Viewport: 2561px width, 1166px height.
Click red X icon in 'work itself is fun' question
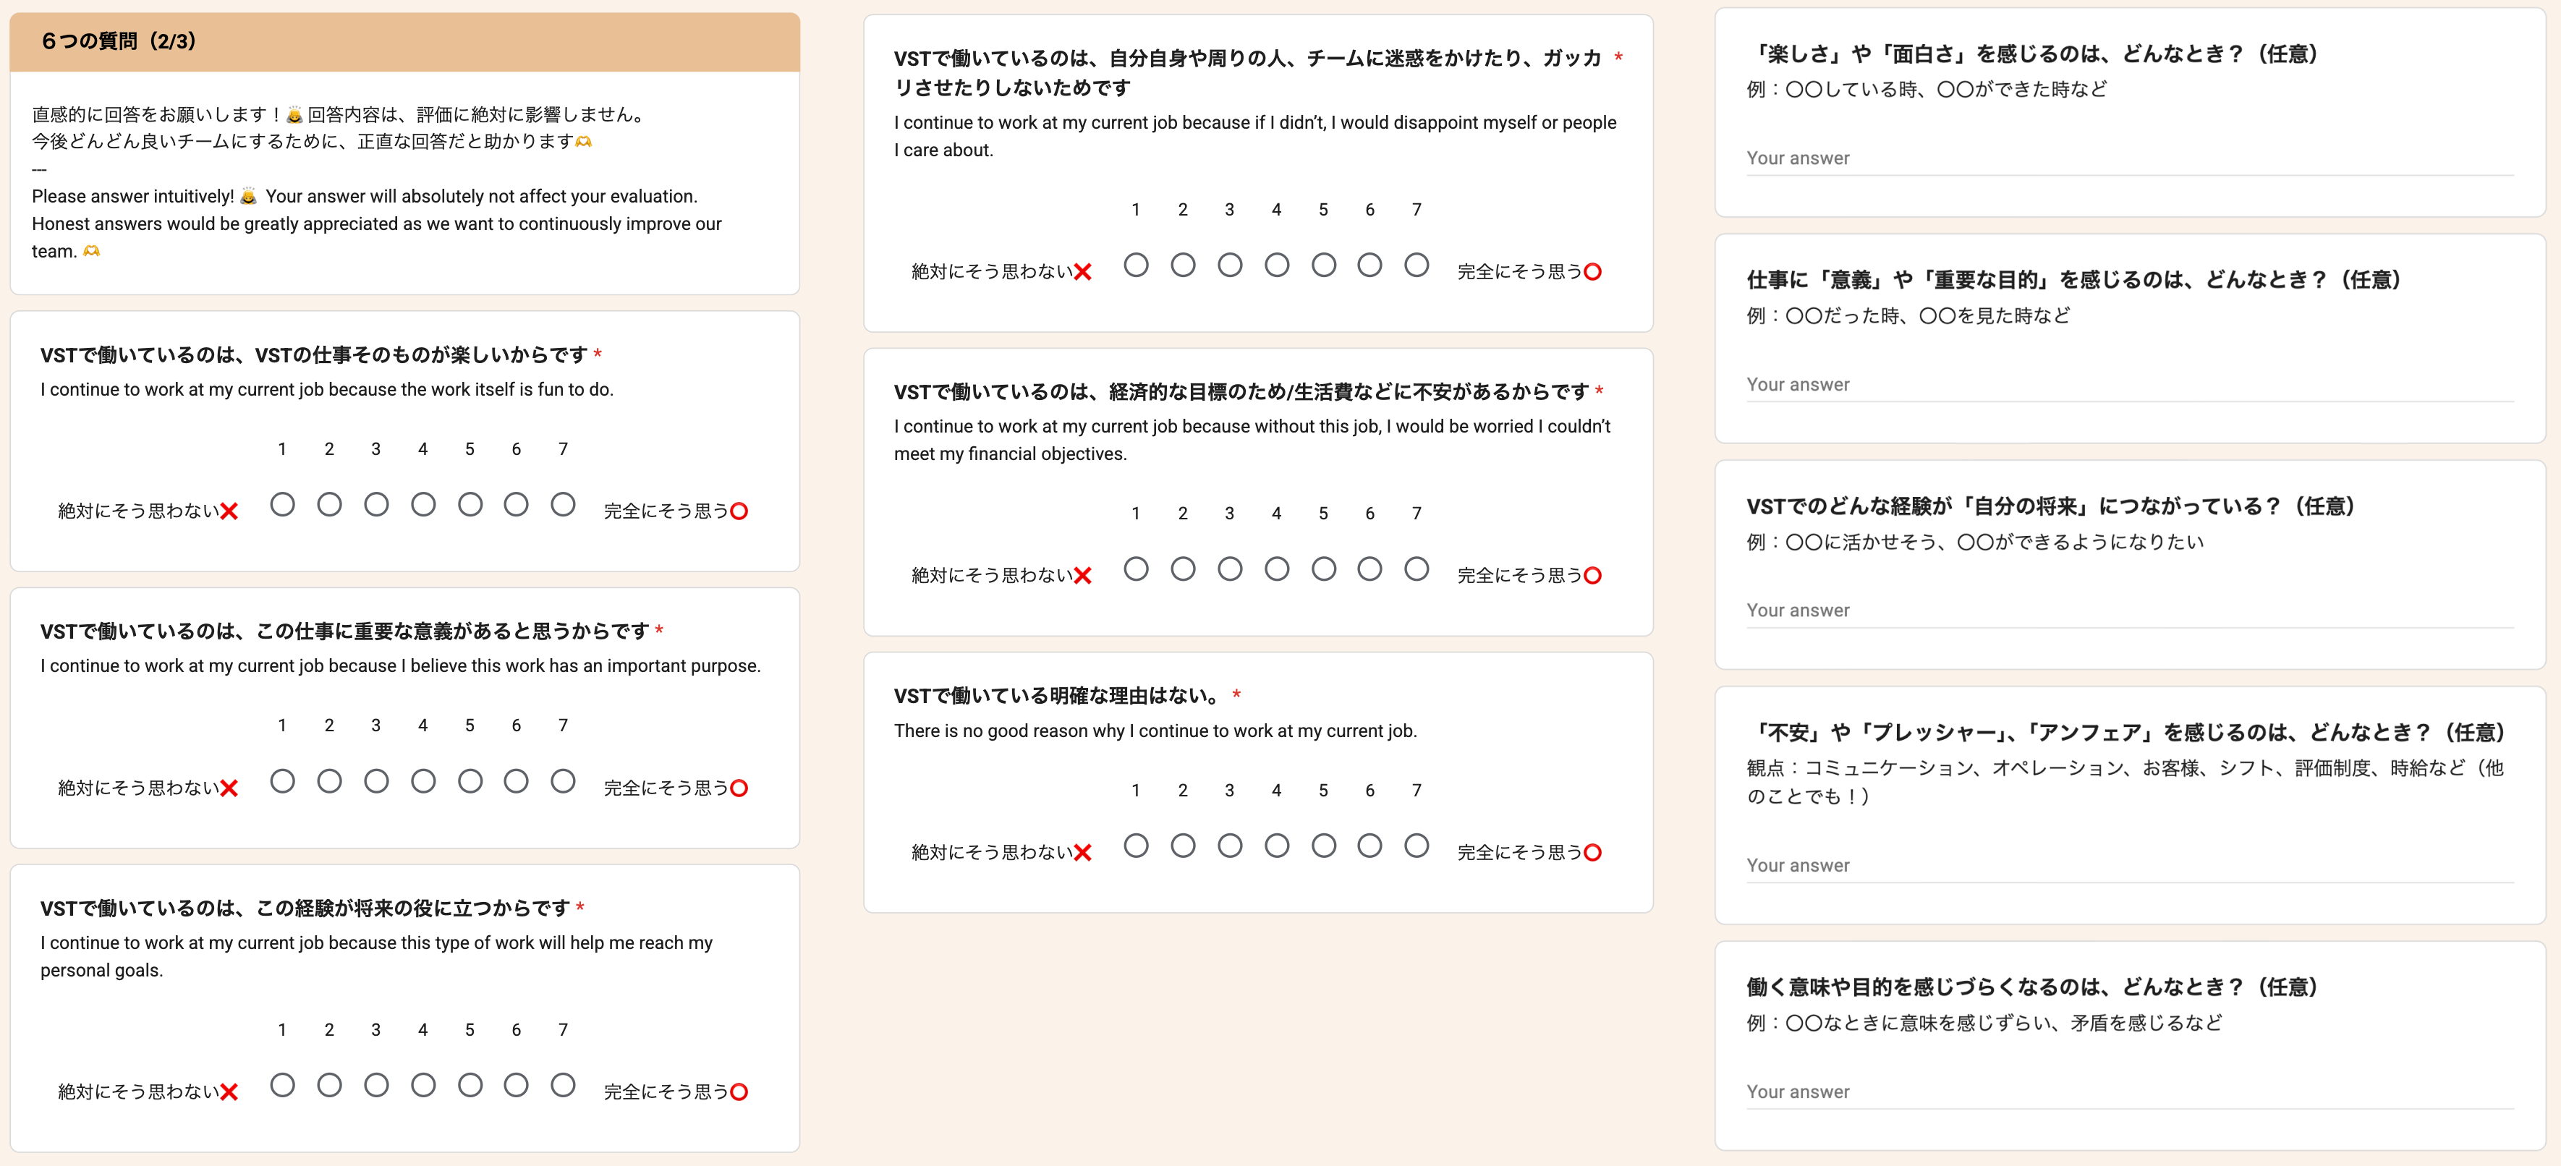(229, 512)
